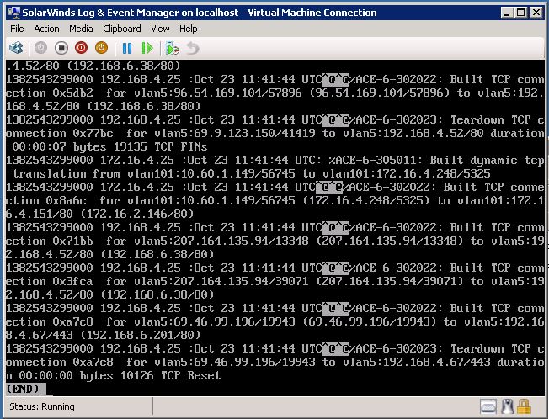549x419 pixels.
Task: Click the window title bar computer icon
Action: (x=14, y=13)
